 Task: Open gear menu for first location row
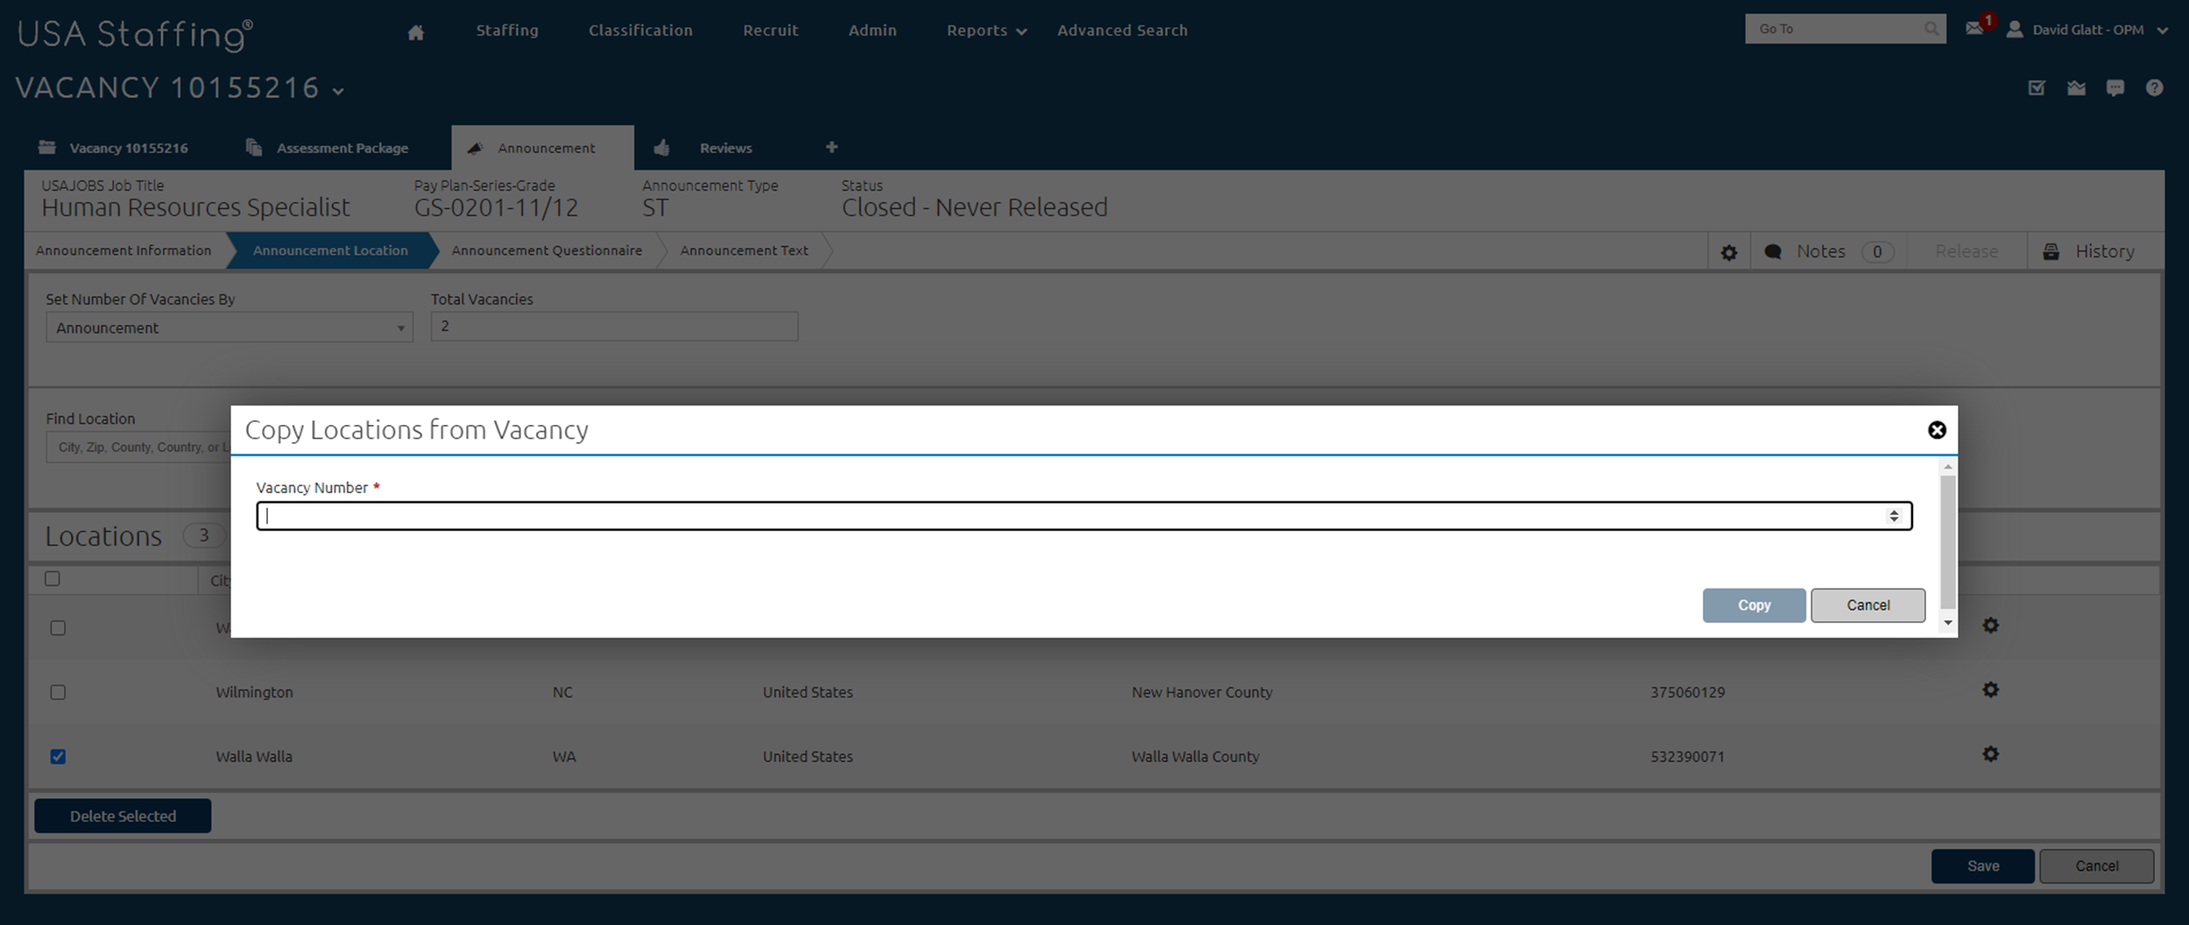pyautogui.click(x=1990, y=625)
